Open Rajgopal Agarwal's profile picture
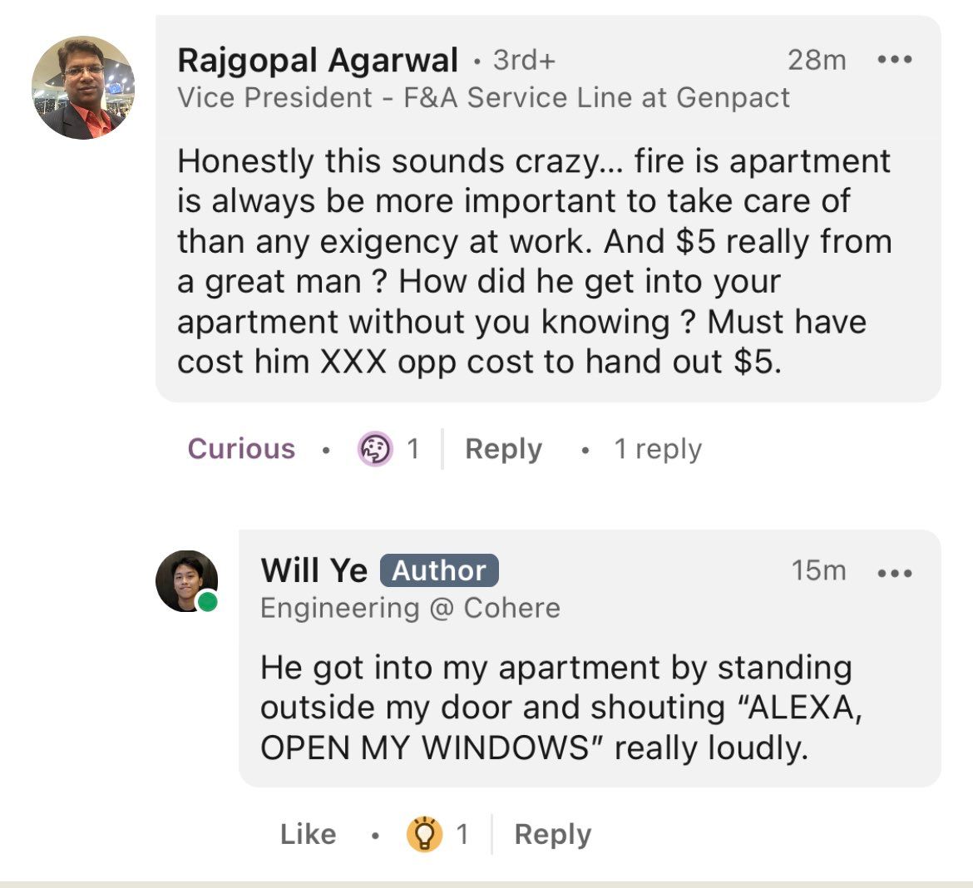 pos(82,88)
